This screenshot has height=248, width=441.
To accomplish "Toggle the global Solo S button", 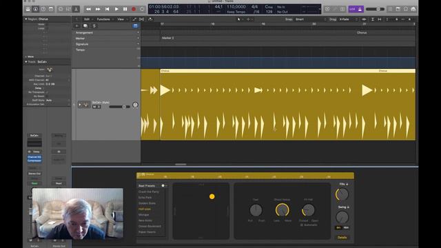I will pyautogui.click(x=94, y=26).
